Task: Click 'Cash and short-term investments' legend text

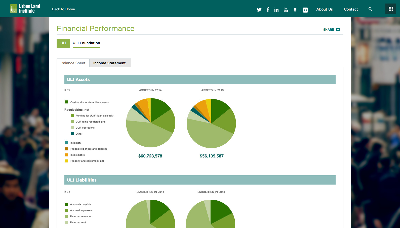Action: pos(90,102)
